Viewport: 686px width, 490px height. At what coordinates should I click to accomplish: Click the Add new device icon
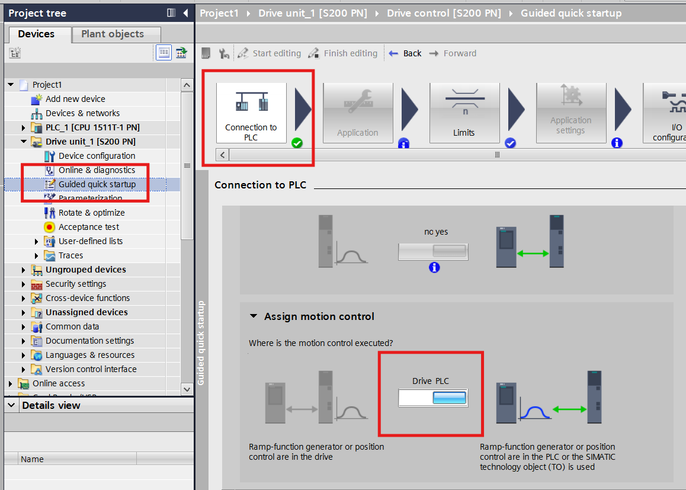pos(37,99)
